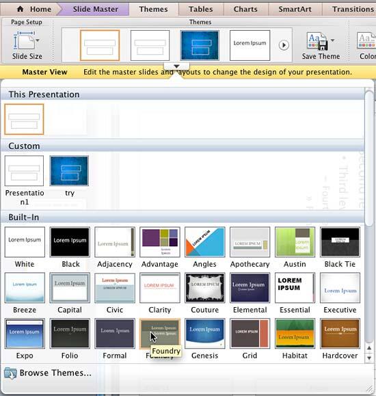The height and width of the screenshot is (396, 376).
Task: Apply the Breeze theme
Action: pyautogui.click(x=25, y=288)
